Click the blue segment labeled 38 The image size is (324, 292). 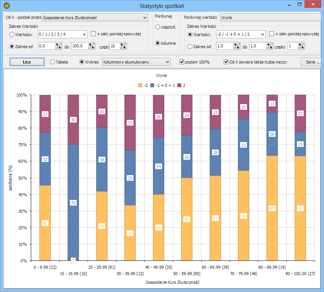(101, 159)
